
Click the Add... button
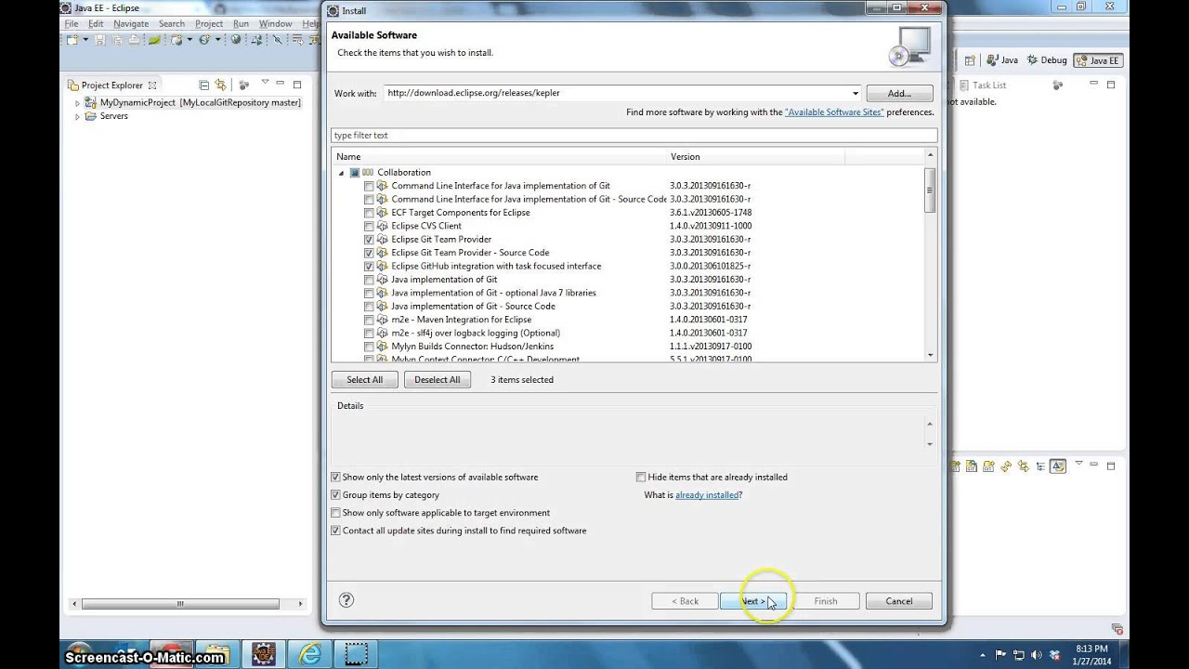click(x=899, y=93)
